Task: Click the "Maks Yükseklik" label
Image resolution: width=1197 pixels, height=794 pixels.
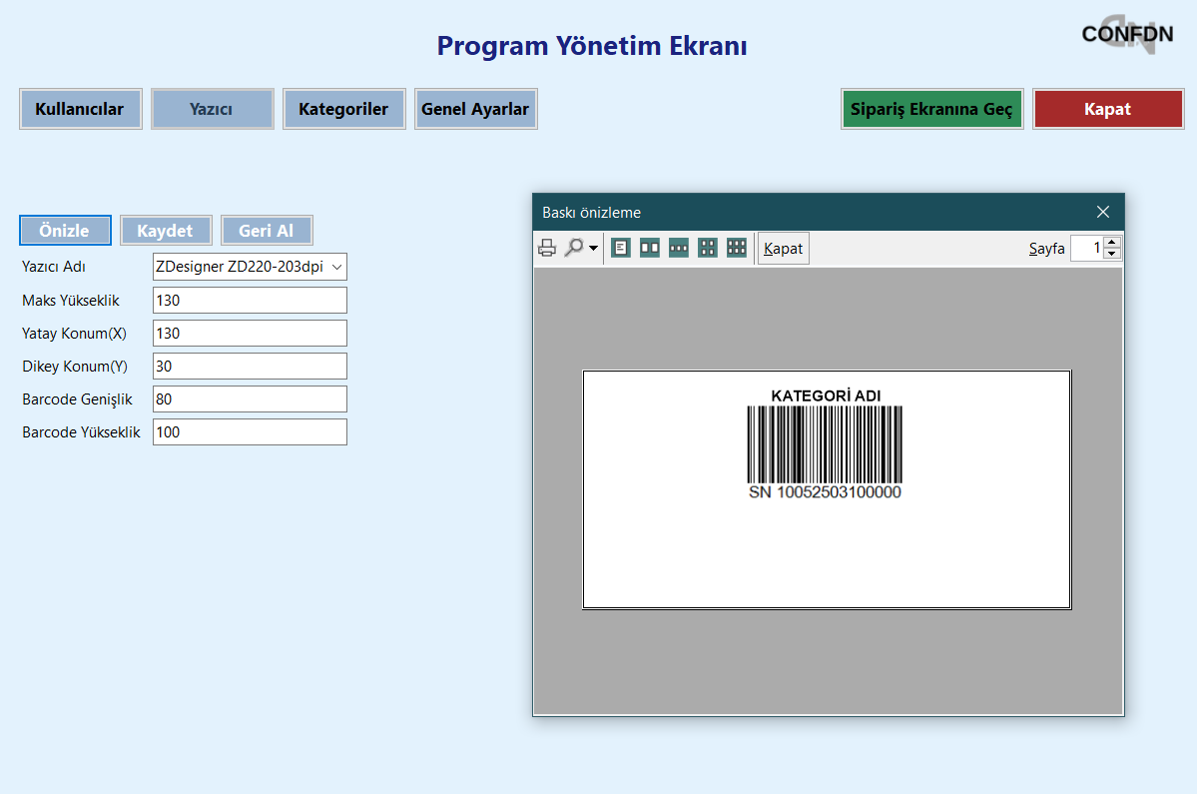Action: click(x=71, y=300)
